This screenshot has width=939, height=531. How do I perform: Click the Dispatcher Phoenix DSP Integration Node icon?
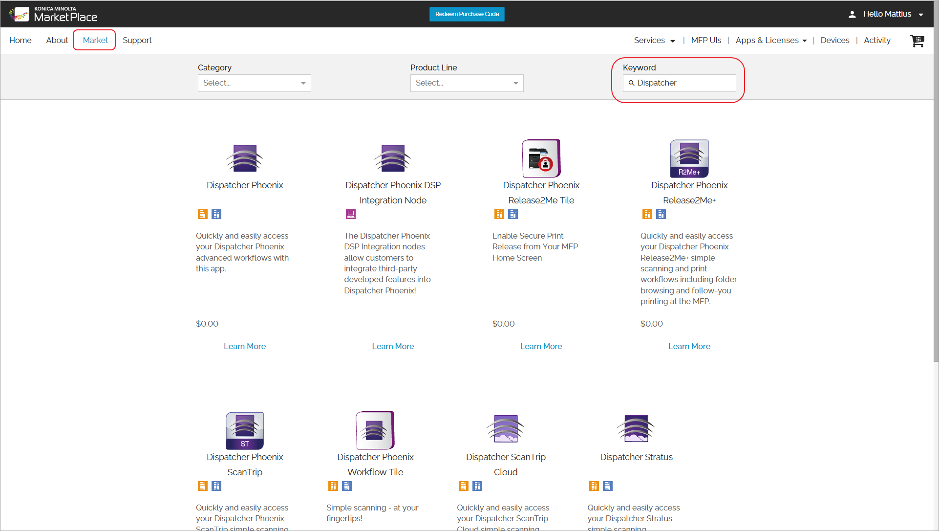coord(393,158)
